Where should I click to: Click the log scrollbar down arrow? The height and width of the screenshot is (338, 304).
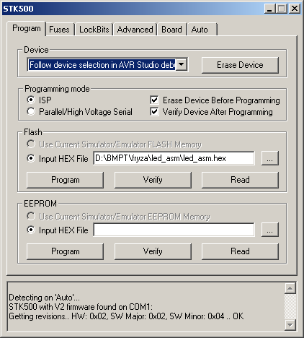point(290,325)
